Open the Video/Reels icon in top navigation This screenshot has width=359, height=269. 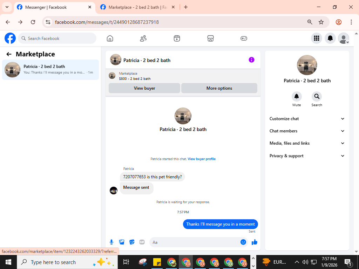tap(177, 39)
